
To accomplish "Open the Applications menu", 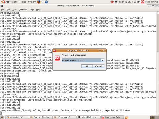I will click(x=11, y=2).
